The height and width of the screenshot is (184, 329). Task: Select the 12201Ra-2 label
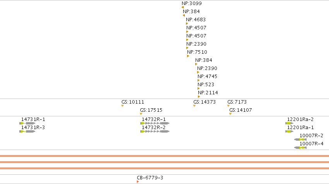[300, 119]
